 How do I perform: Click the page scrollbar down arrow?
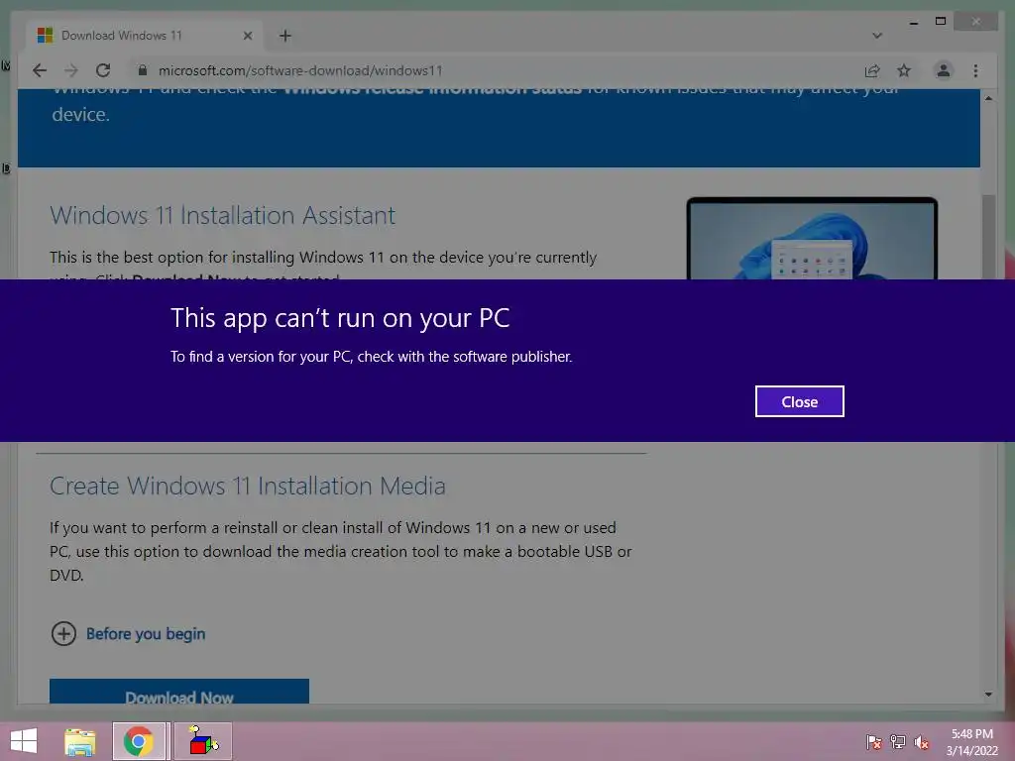[988, 695]
